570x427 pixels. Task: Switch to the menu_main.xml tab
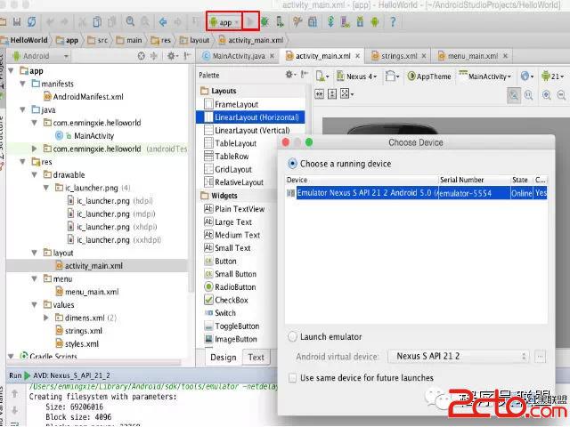click(473, 56)
